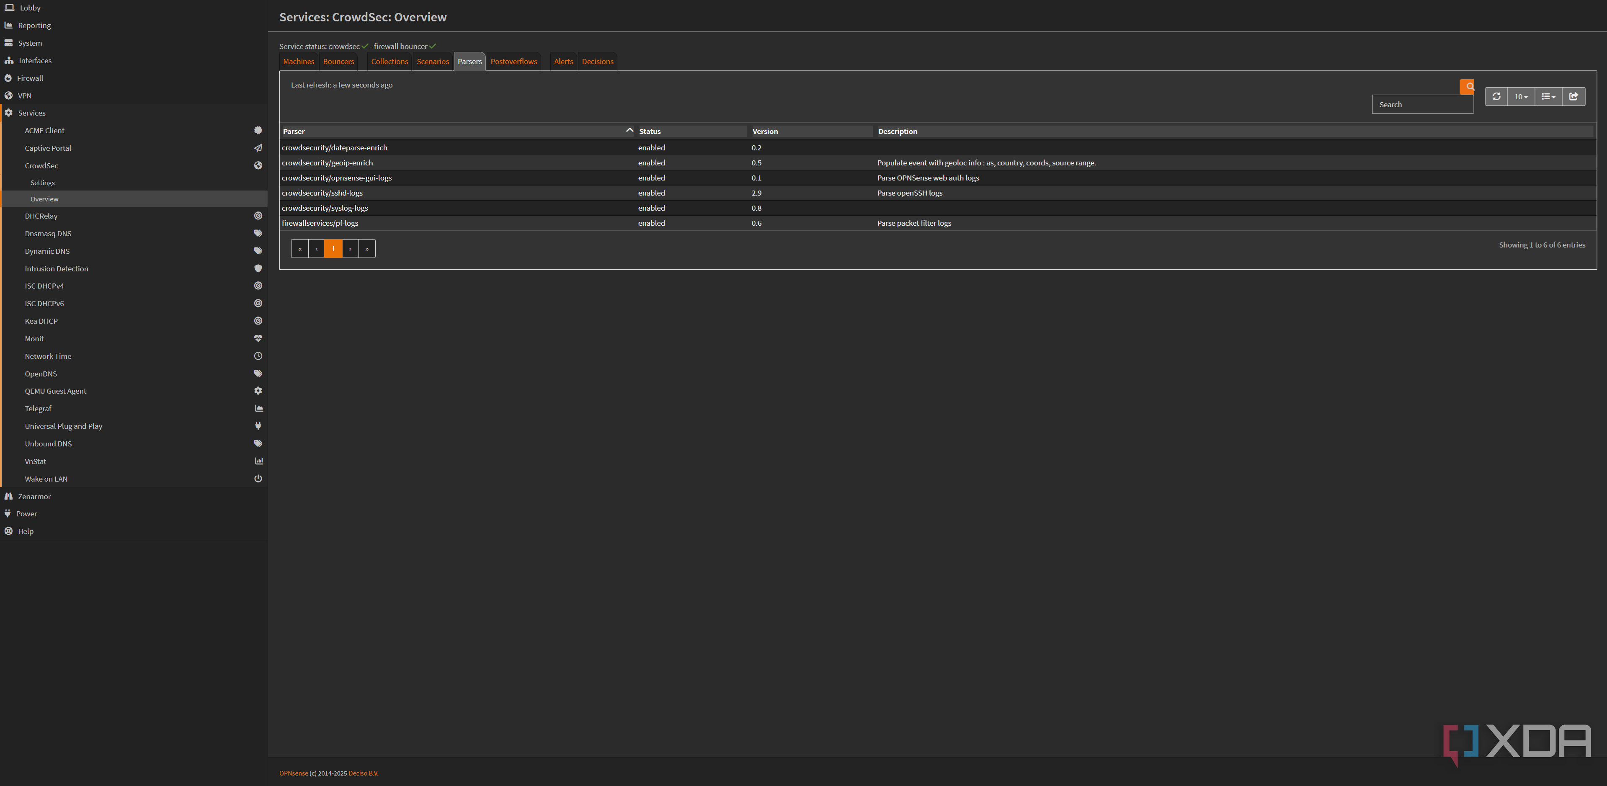Screen dimensions: 1607x786
Task: Go to previous page with ‹ button
Action: click(316, 249)
